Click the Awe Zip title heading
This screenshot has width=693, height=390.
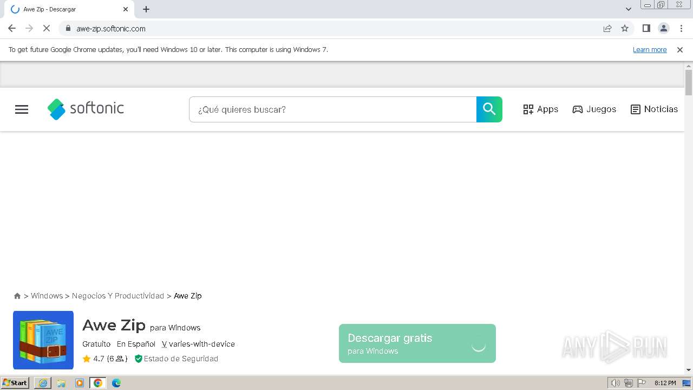coord(114,326)
